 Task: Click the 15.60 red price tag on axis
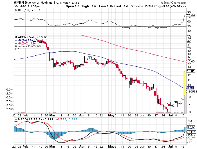pyautogui.click(x=191, y=61)
